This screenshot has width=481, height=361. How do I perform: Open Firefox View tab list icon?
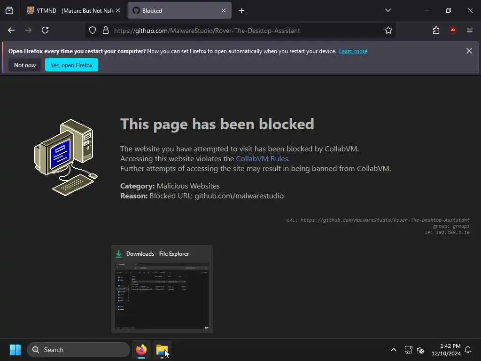(x=9, y=10)
